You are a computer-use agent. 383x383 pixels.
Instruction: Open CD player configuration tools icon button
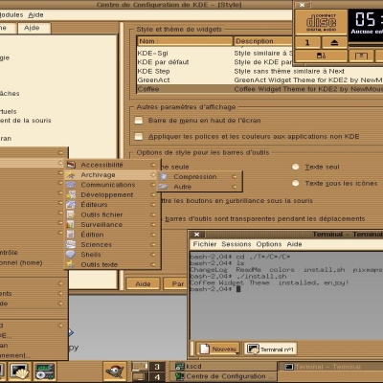pos(321,56)
